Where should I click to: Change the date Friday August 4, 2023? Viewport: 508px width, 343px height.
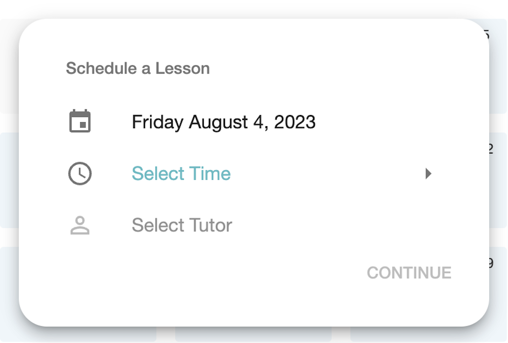224,122
